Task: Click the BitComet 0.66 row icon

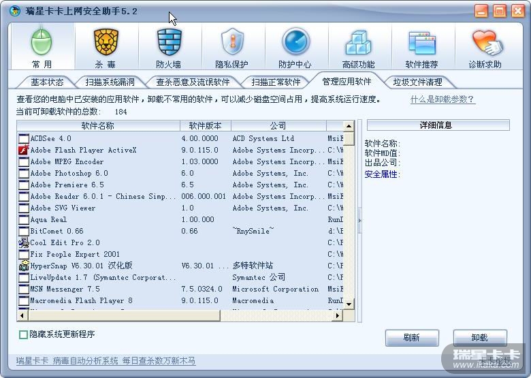Action: pos(24,231)
